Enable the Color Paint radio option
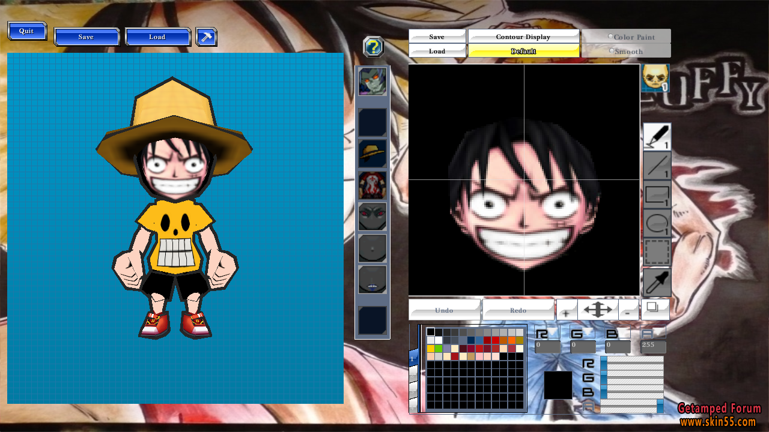This screenshot has width=769, height=432. [x=611, y=37]
